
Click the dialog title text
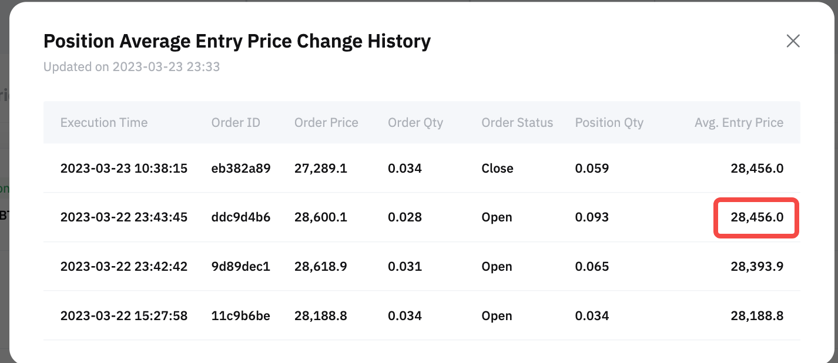click(237, 41)
